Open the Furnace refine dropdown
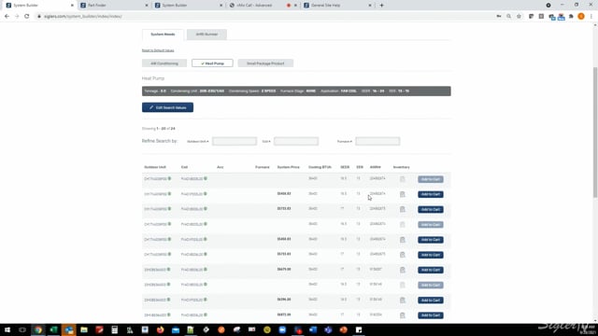This screenshot has width=598, height=336. click(x=345, y=141)
